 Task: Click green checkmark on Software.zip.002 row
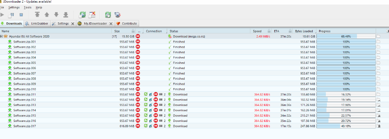(170, 47)
